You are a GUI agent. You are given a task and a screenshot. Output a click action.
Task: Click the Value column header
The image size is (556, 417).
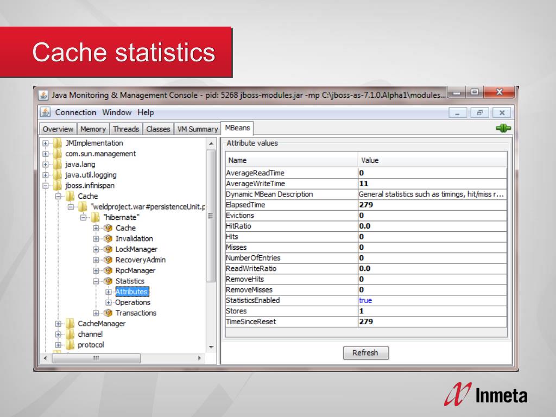coord(433,160)
